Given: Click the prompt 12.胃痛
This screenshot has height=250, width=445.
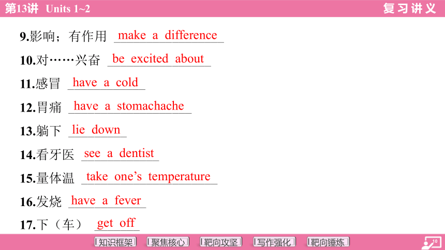Looking at the screenshot, I should tap(40, 107).
